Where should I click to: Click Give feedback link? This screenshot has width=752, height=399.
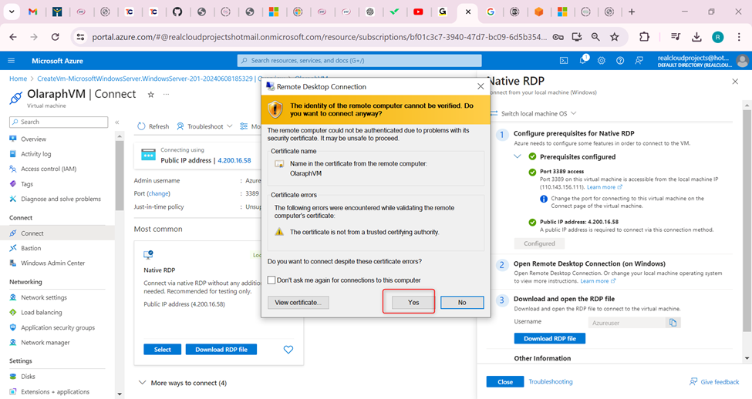pos(714,382)
